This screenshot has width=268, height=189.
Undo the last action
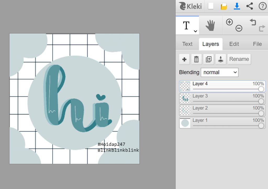[253, 22]
